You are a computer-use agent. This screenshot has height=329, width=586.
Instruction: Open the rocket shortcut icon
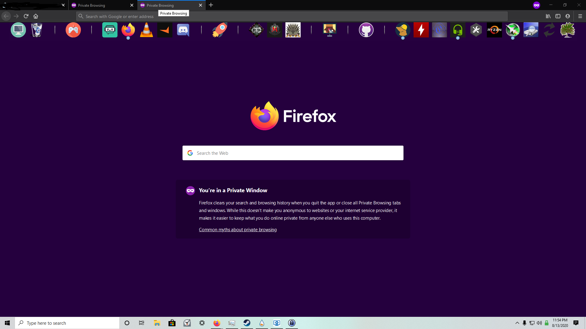(x=220, y=30)
